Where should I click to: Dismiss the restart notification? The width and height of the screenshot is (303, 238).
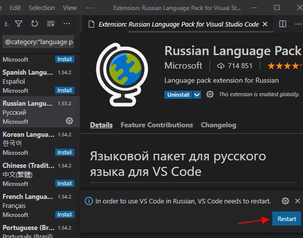[297, 201]
